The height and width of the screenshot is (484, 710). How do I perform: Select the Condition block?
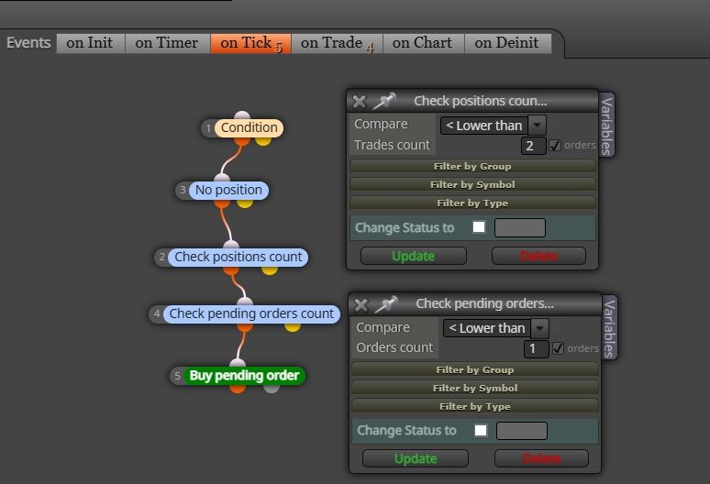tap(249, 127)
